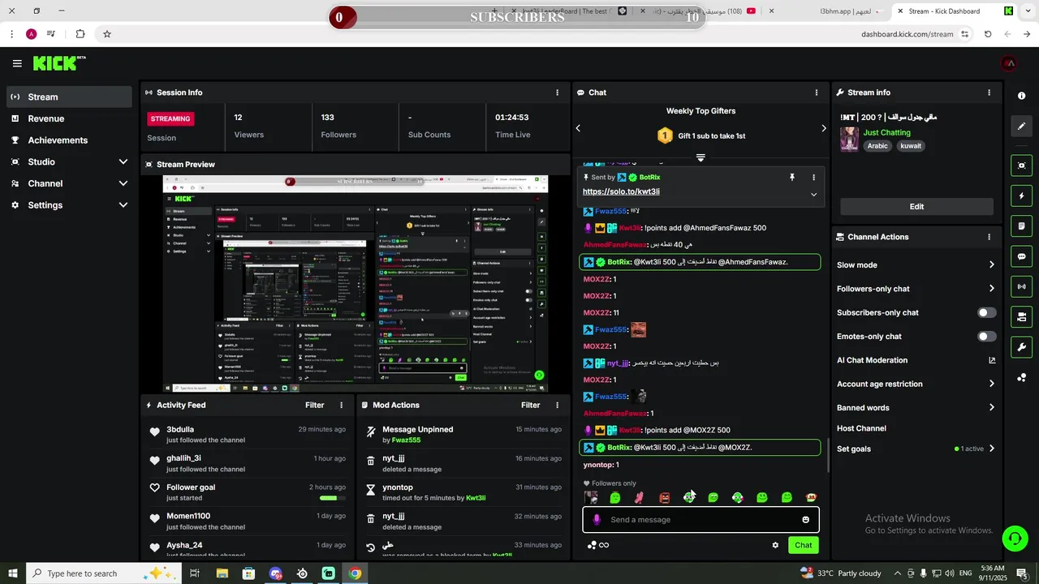This screenshot has height=584, width=1039.
Task: Click the broadcast signal icon in right rail
Action: tap(1021, 286)
